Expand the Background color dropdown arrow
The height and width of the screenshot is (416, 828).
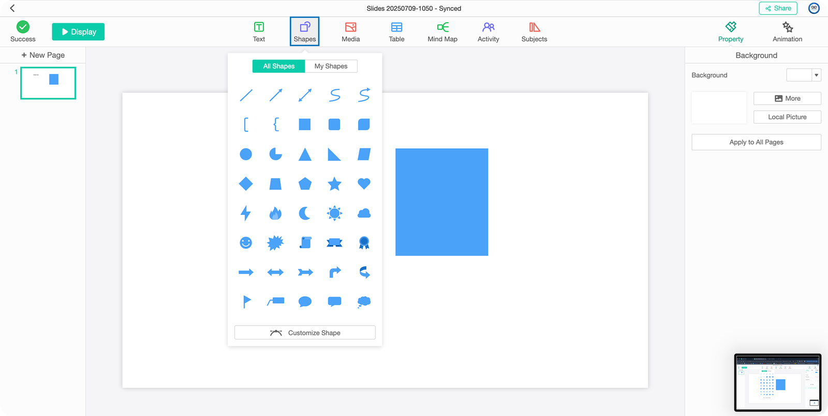816,75
